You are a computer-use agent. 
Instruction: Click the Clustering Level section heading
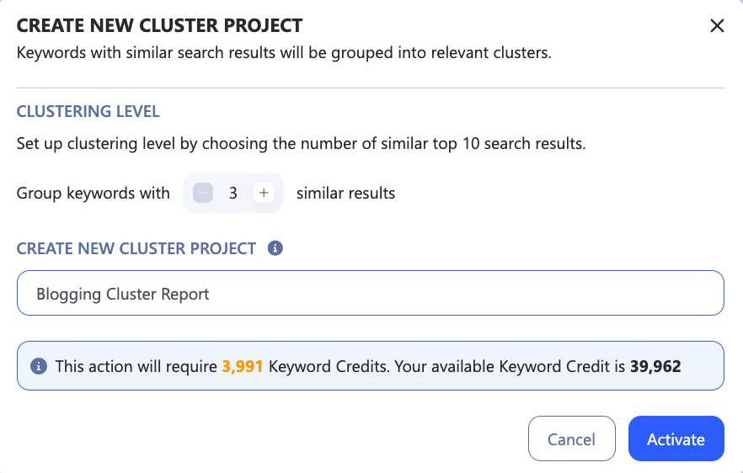88,112
